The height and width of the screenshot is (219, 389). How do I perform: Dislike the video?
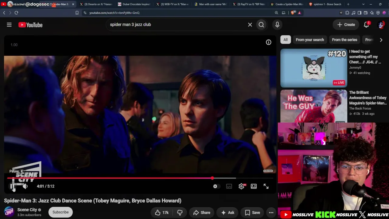[x=180, y=213]
